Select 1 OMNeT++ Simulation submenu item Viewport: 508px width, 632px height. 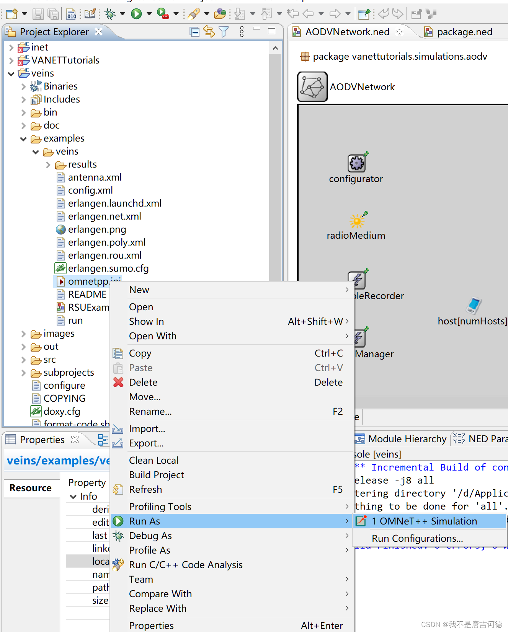[430, 521]
